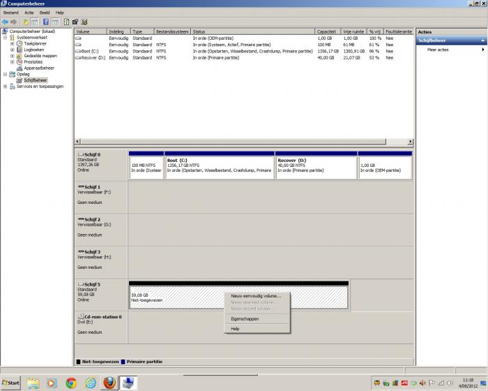Screen dimensions: 488x391
Task: Select Eigenschappen in the context menu
Action: coord(245,318)
